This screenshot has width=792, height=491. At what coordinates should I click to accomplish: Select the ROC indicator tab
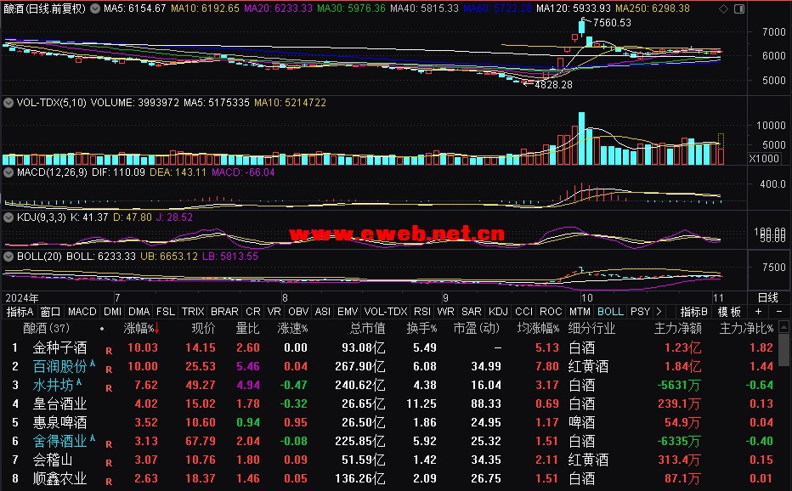click(x=551, y=312)
